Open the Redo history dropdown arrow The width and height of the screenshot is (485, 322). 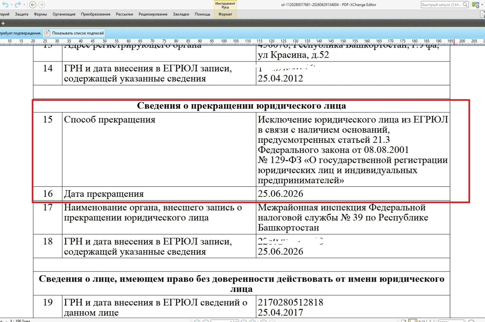point(24,5)
